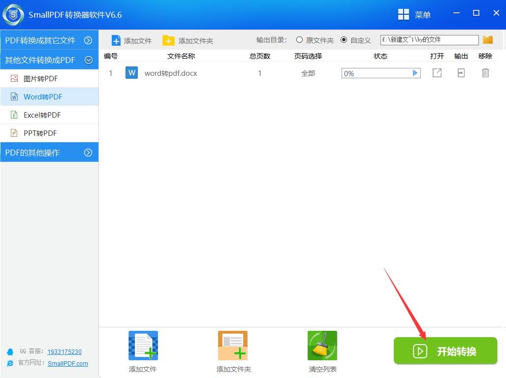Click the 输出 icon for word转pdf.docx

point(461,72)
